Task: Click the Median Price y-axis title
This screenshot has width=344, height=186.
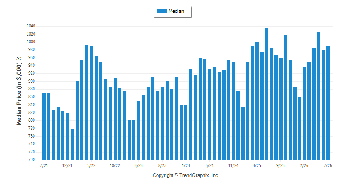Action: pyautogui.click(x=19, y=91)
